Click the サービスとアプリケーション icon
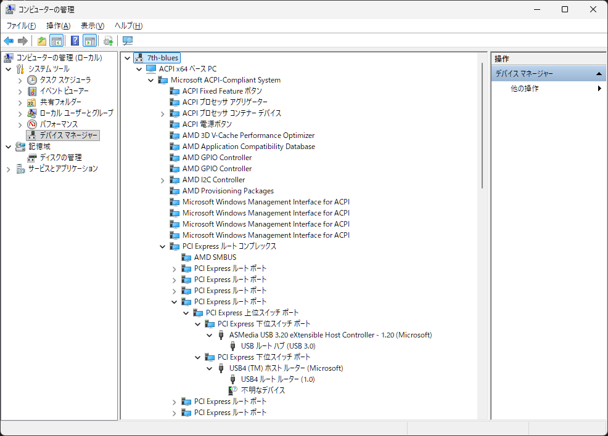The image size is (608, 436). pos(20,169)
